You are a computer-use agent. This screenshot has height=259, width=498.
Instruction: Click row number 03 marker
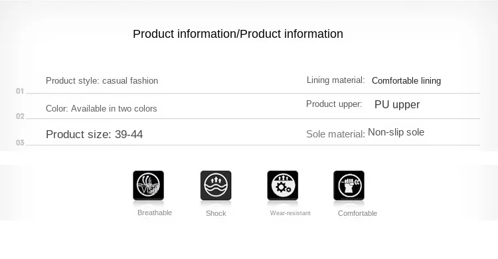pos(20,143)
